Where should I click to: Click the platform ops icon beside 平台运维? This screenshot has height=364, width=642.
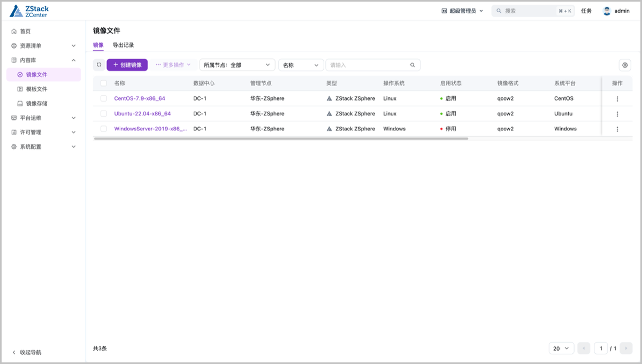click(14, 118)
